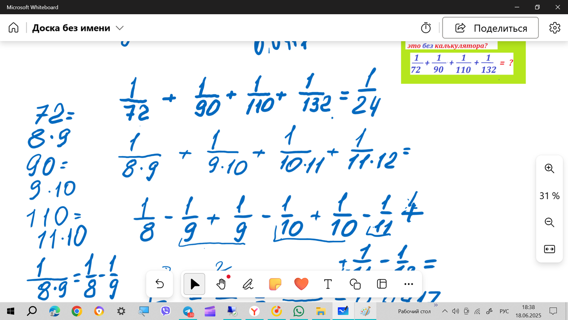Viewport: 568px width, 320px height.
Task: Go to the Whiteboard home screen
Action: [13, 28]
